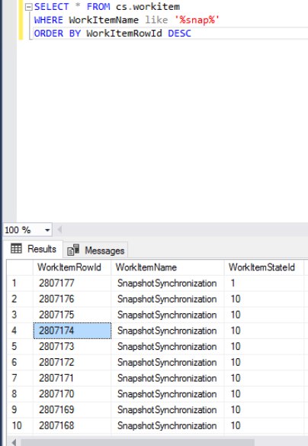This screenshot has width=308, height=446.
Task: Select the WorkItemRowId column header
Action: click(x=72, y=267)
